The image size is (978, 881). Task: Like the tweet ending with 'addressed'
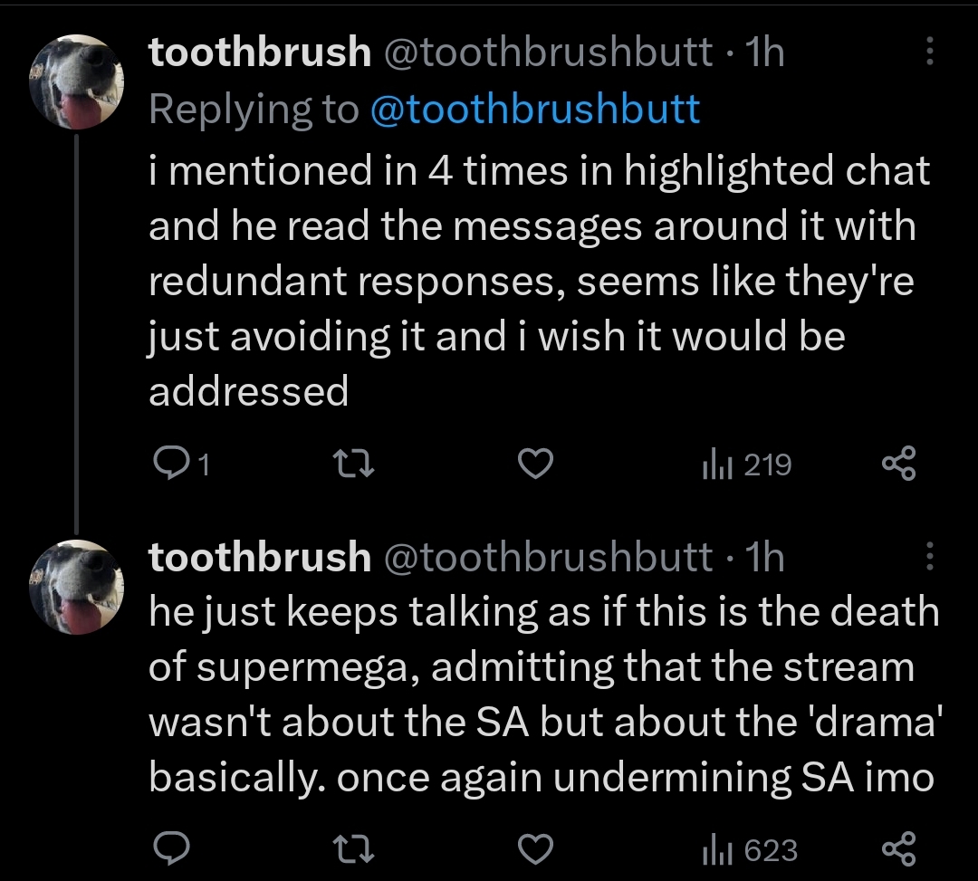(536, 464)
